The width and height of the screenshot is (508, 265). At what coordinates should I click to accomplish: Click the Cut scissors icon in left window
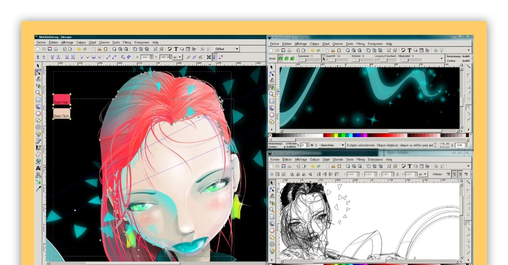[x=99, y=49]
